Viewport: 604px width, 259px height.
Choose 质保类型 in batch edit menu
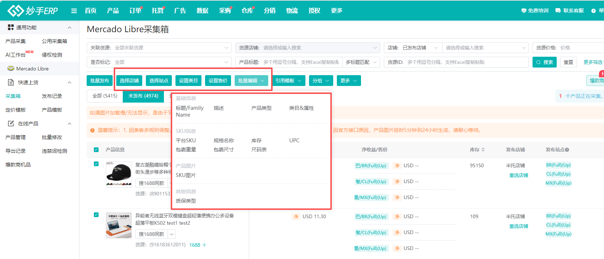[186, 201]
